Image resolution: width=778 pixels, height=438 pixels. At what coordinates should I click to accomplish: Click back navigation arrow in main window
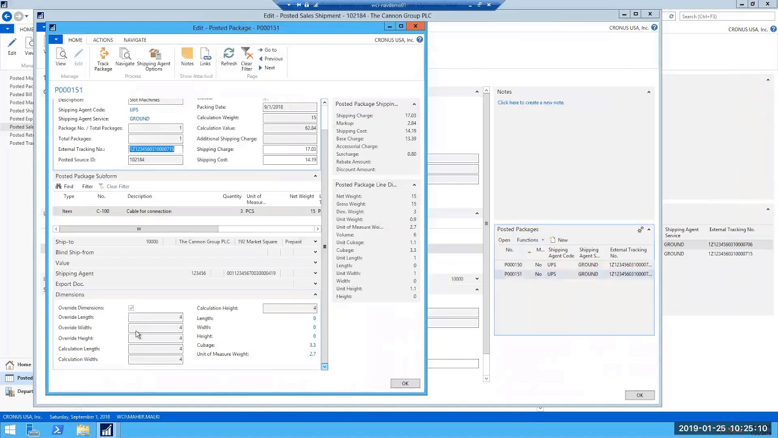pos(7,16)
